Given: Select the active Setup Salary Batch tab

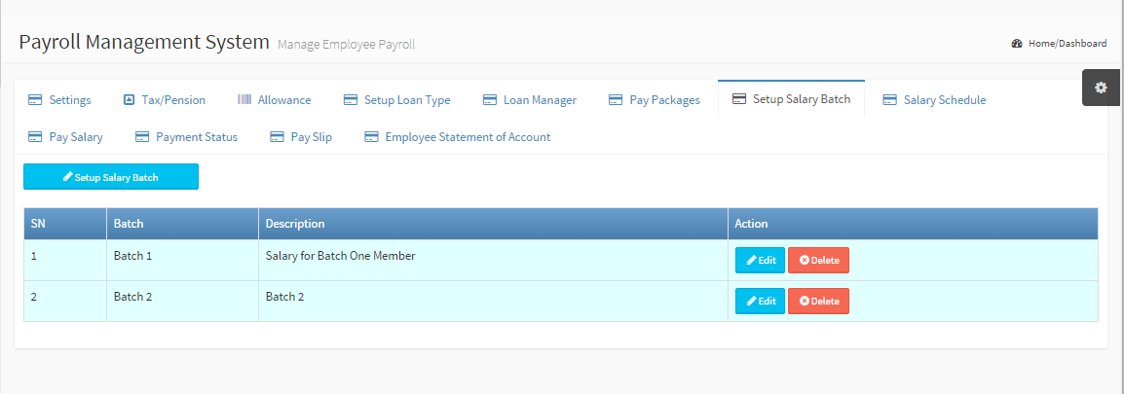Looking at the screenshot, I should click(x=801, y=99).
